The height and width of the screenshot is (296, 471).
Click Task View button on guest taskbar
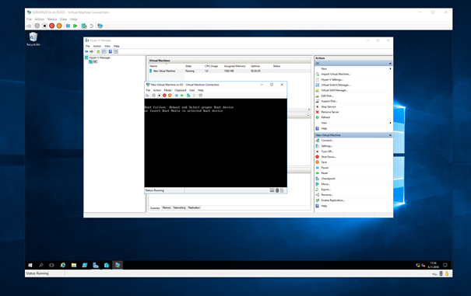tap(51, 265)
